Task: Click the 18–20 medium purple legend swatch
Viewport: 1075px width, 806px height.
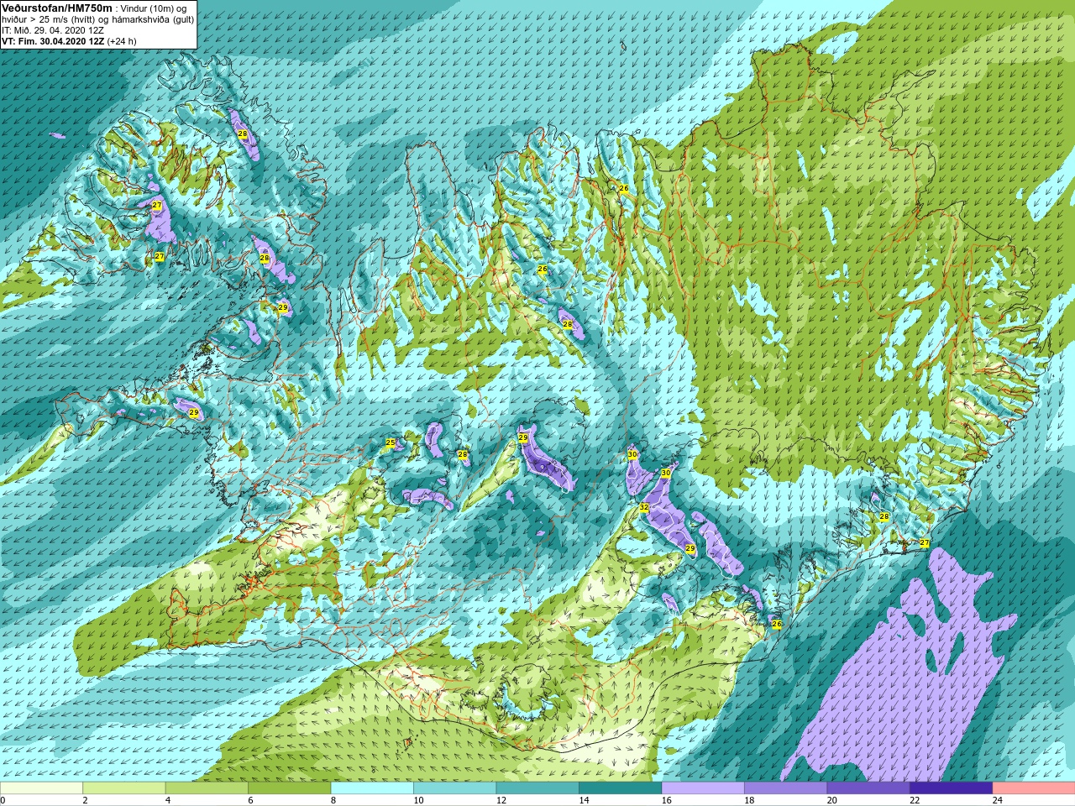Action: point(785,788)
